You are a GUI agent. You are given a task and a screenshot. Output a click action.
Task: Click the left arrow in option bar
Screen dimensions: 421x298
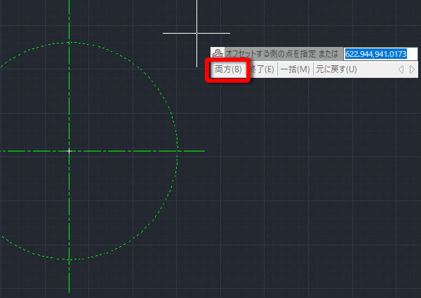pyautogui.click(x=401, y=69)
